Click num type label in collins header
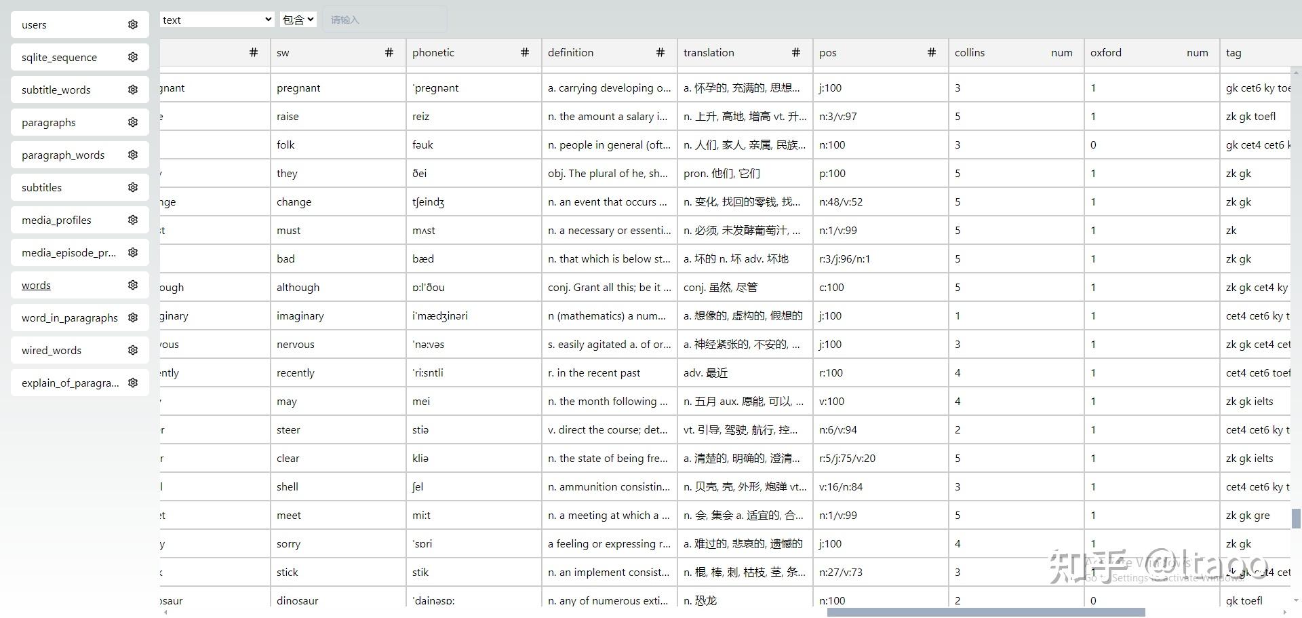The image size is (1302, 618). [x=1062, y=52]
